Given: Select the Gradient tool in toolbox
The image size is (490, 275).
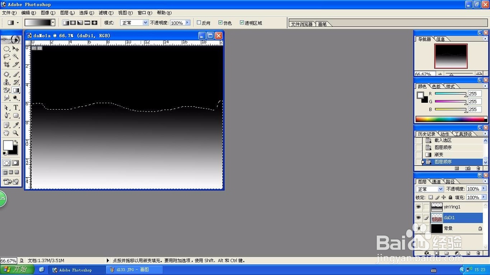Looking at the screenshot, I should [16, 90].
